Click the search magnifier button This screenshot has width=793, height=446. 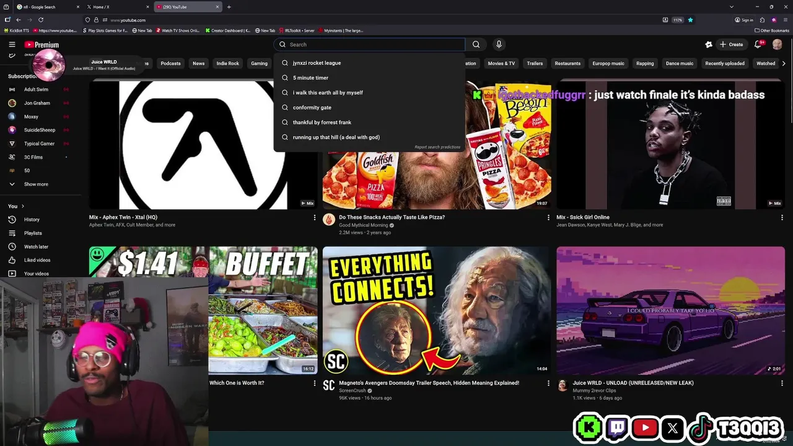click(x=476, y=45)
